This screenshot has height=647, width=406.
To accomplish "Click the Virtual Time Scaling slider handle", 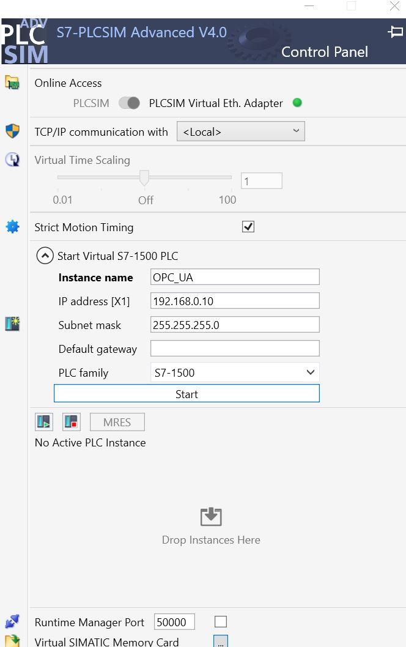I will [144, 178].
